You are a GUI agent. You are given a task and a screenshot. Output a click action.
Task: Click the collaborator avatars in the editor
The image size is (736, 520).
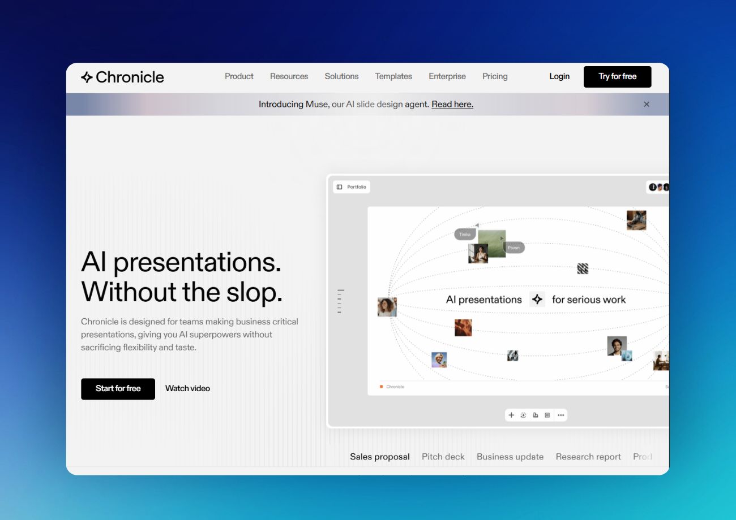point(659,187)
